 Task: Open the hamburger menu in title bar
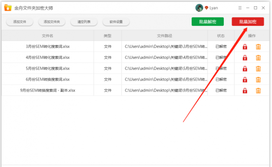click(x=240, y=8)
